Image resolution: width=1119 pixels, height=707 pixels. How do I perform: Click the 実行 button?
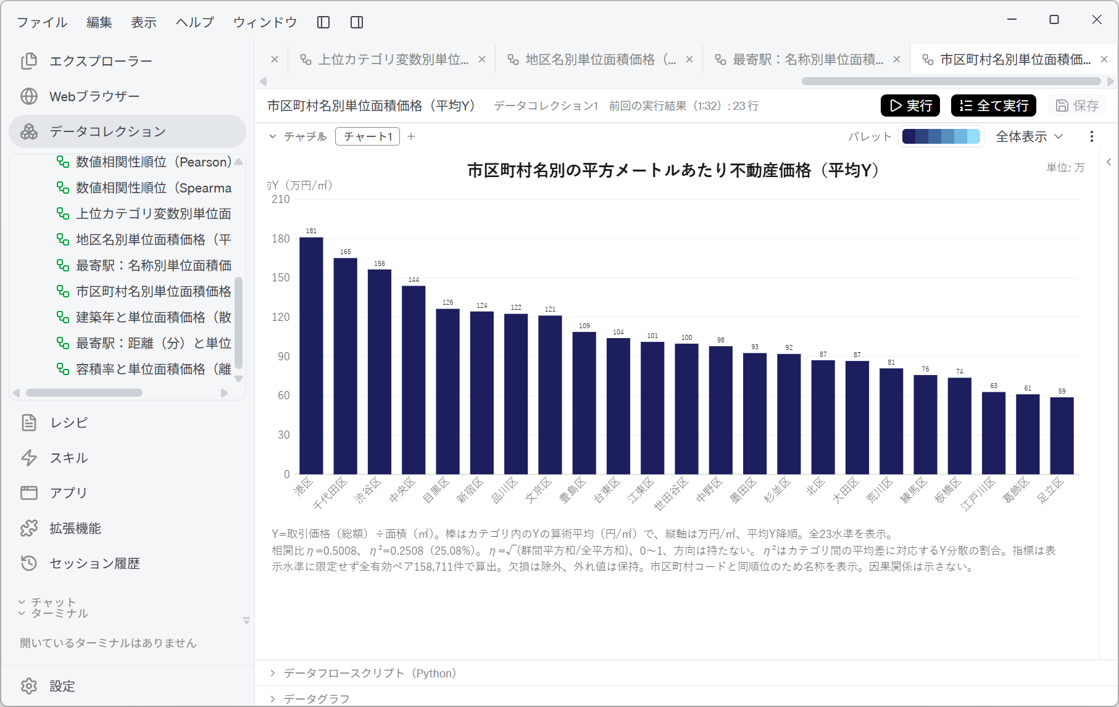910,105
